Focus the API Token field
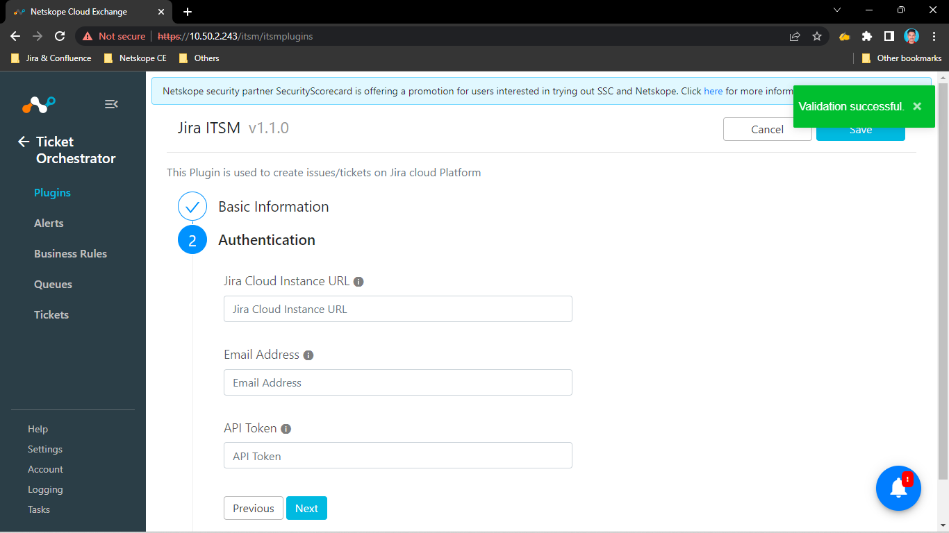The height and width of the screenshot is (533, 949). point(398,455)
